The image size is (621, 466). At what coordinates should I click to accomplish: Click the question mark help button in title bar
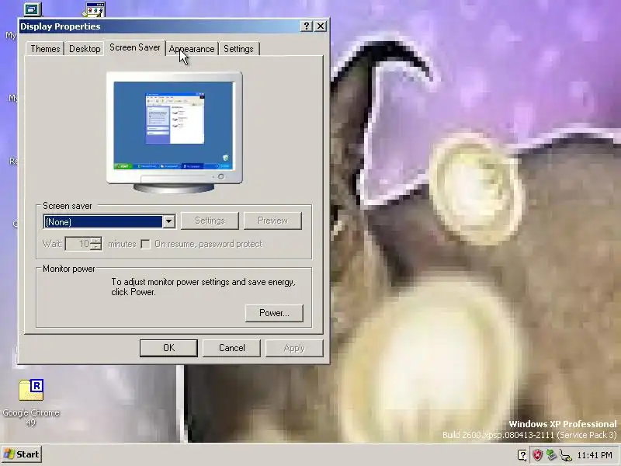coord(306,26)
